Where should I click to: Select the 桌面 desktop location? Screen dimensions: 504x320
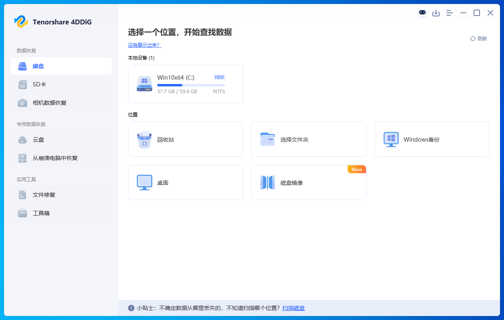point(185,182)
